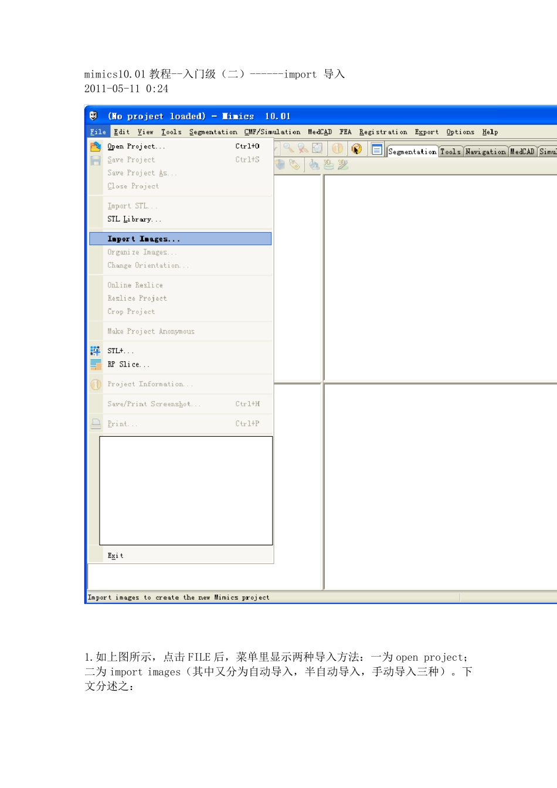The height and width of the screenshot is (788, 557).
Task: Click the RP Slice icon
Action: tap(96, 365)
